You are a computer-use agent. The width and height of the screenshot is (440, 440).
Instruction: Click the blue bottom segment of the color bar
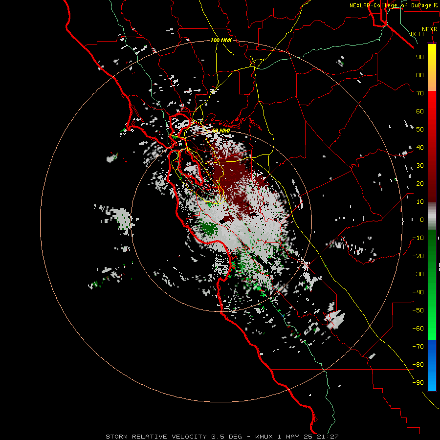pos(432,366)
